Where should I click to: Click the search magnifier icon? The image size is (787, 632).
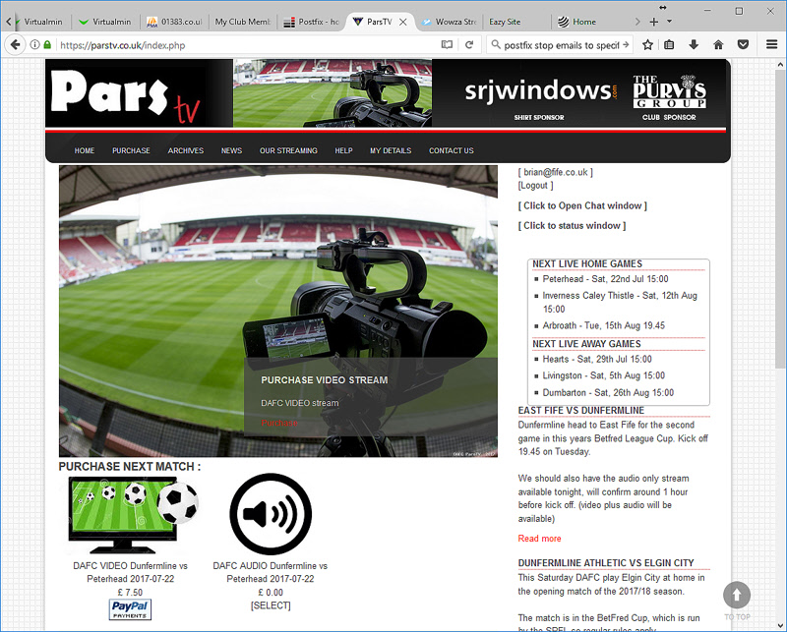tap(496, 44)
